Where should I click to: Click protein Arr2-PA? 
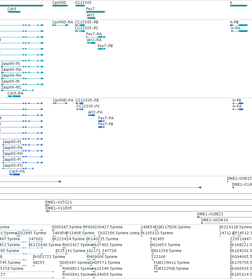coord(92,115)
